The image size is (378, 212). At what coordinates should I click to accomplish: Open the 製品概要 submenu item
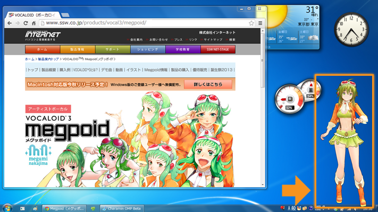[x=49, y=70]
